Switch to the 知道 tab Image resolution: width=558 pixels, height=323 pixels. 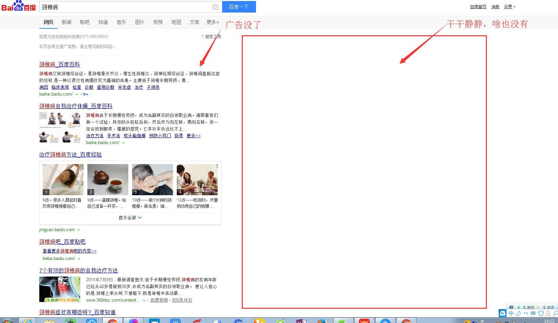tap(103, 22)
